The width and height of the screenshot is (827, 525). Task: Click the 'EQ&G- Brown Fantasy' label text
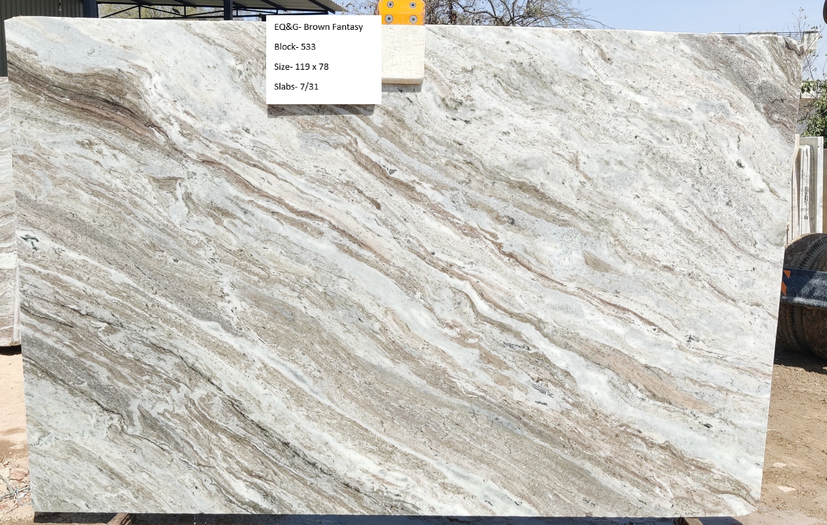tap(318, 27)
